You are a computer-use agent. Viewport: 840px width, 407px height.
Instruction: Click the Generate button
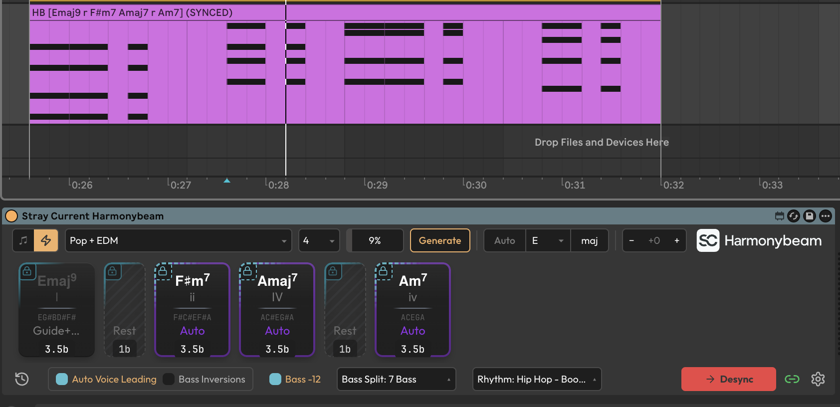440,240
